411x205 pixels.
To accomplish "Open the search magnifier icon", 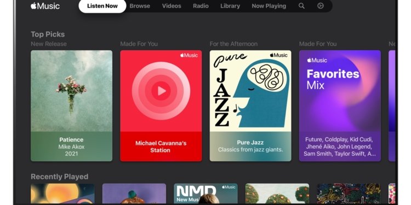I will click(301, 6).
